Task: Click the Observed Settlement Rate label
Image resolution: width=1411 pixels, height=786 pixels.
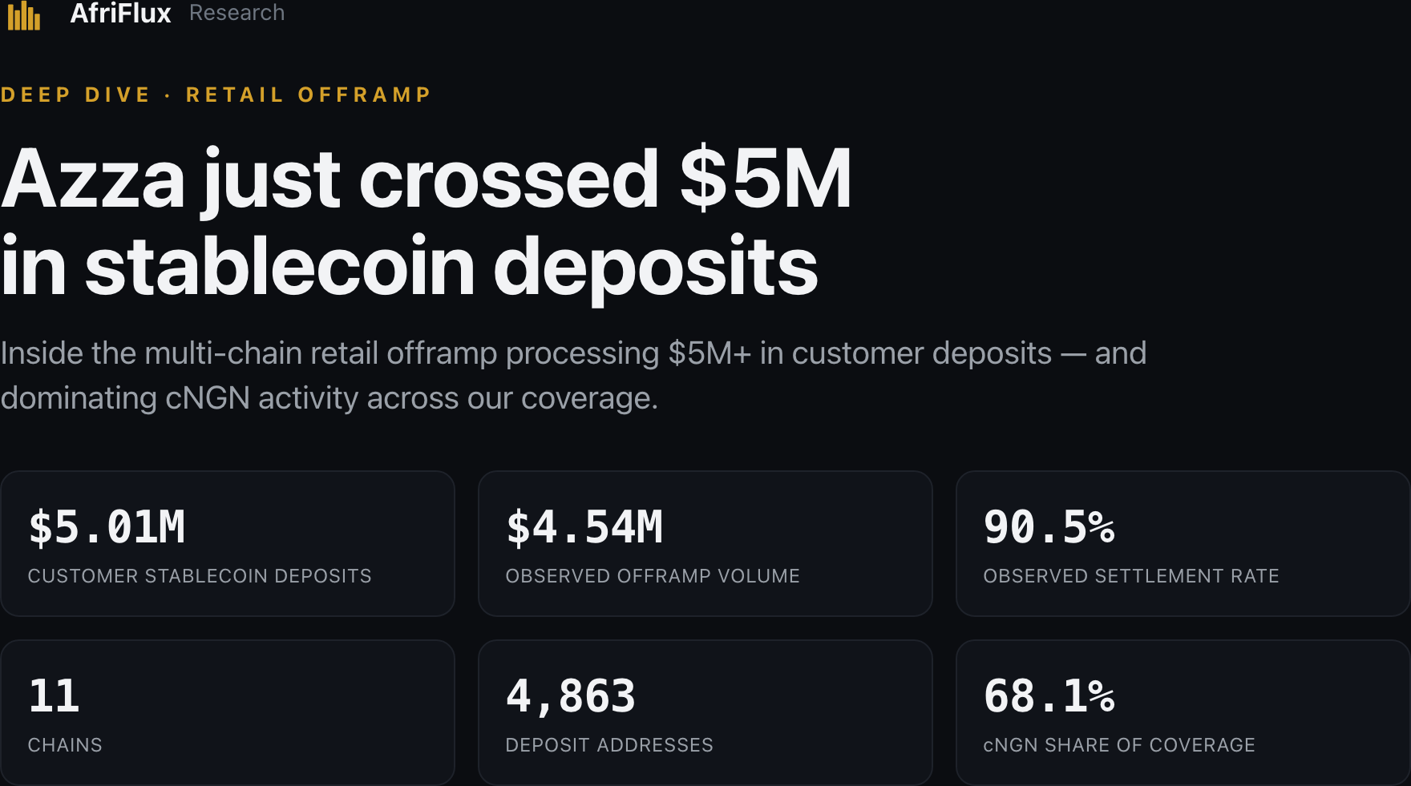Action: click(1131, 576)
